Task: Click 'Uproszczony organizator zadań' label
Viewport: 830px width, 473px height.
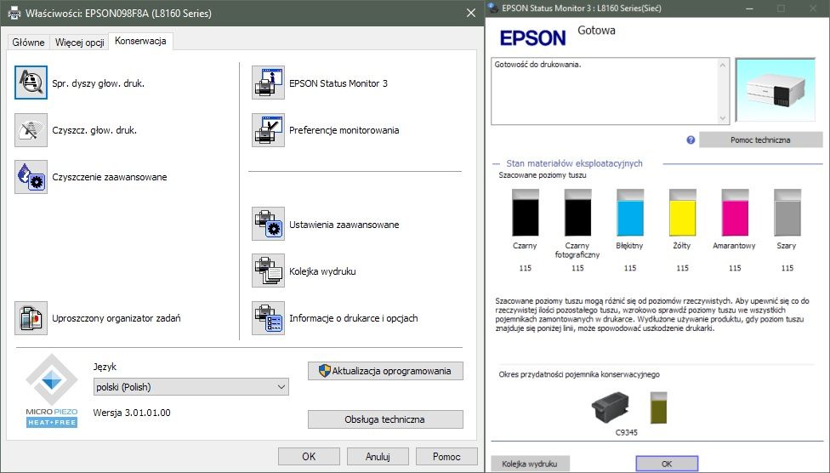Action: (117, 318)
